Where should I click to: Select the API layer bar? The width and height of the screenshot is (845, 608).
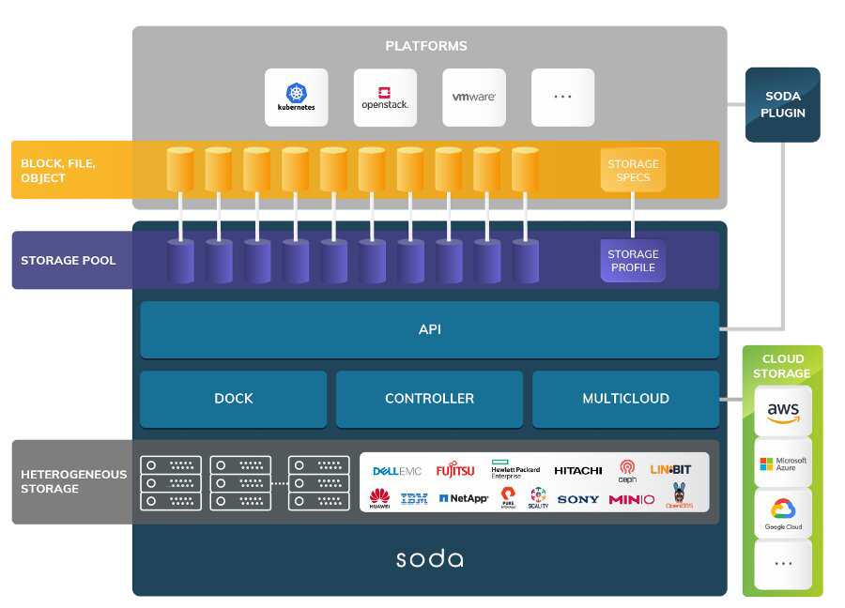429,329
